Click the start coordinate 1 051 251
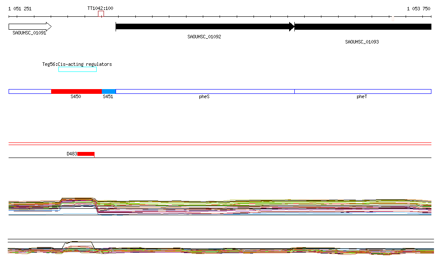440x263 pixels. tap(20, 9)
